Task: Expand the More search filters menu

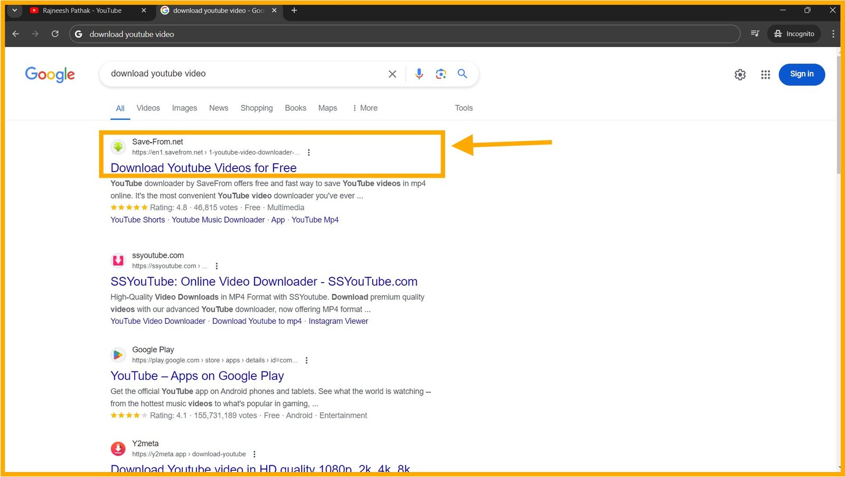Action: 365,108
